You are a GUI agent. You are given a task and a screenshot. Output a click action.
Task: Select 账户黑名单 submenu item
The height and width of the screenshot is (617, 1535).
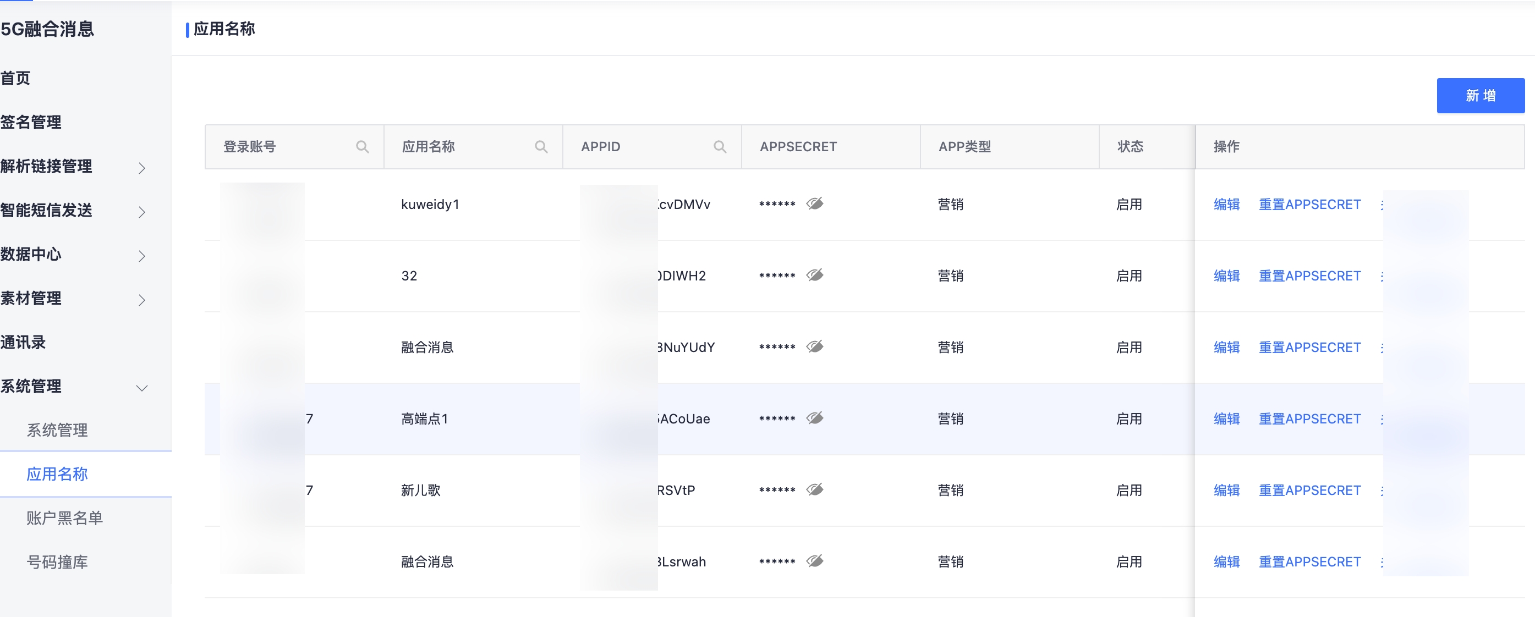point(64,517)
